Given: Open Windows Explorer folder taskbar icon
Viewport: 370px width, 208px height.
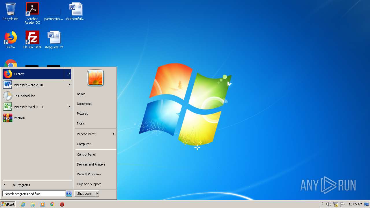Looking at the screenshot, I should (x=33, y=204).
